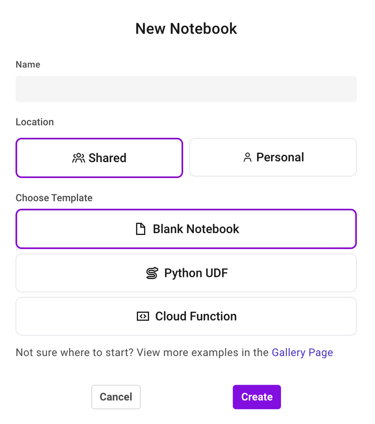Click the person icon in the Personal option

[247, 157]
